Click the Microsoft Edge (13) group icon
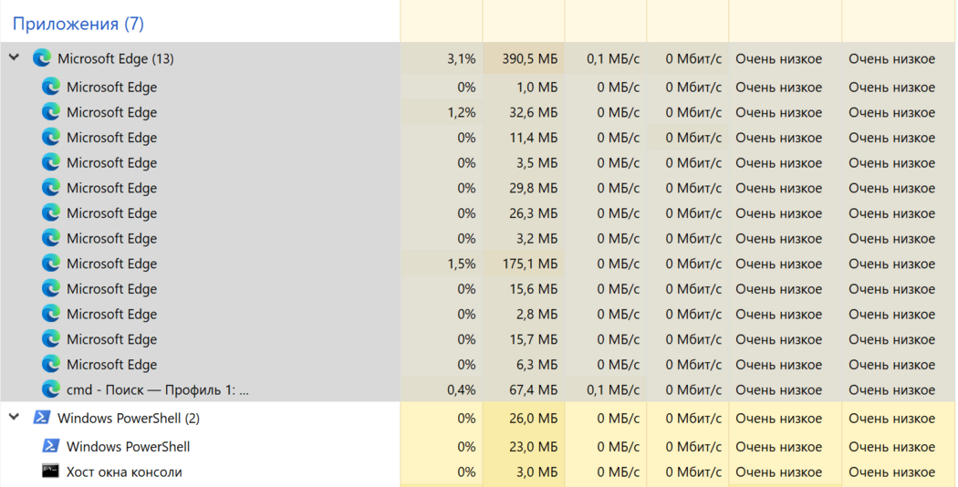This screenshot has height=487, width=958. click(41, 58)
